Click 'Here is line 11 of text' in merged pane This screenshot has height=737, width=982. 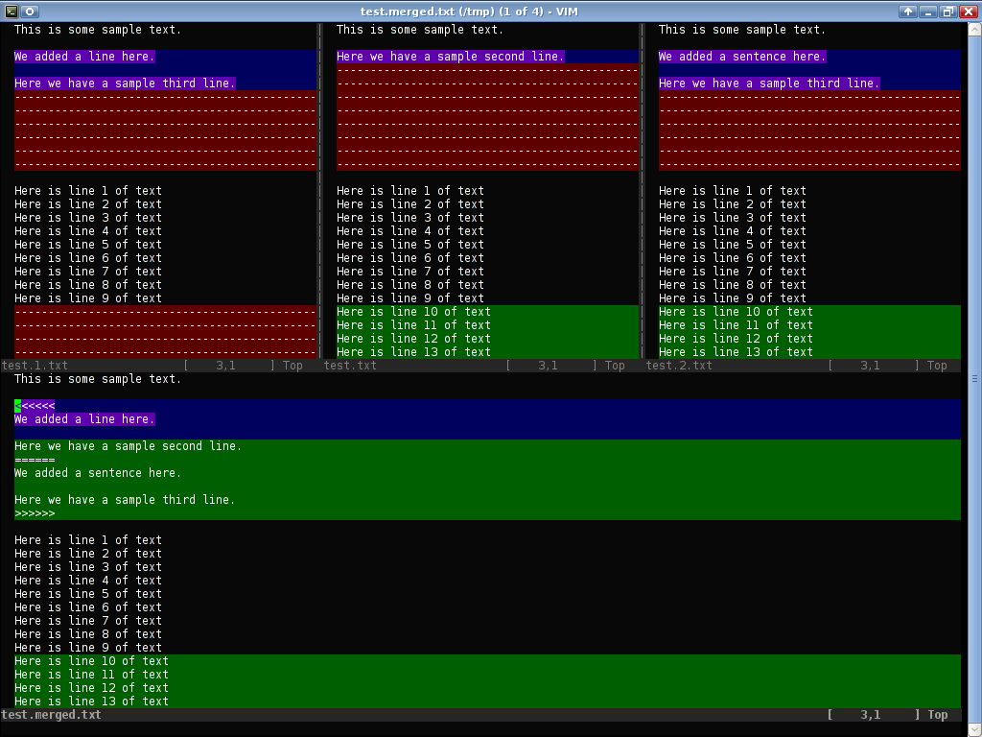(x=91, y=675)
